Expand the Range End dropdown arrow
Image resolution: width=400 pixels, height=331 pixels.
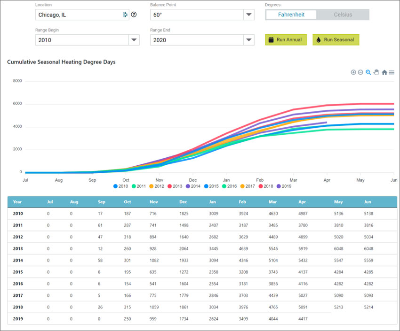[249, 40]
